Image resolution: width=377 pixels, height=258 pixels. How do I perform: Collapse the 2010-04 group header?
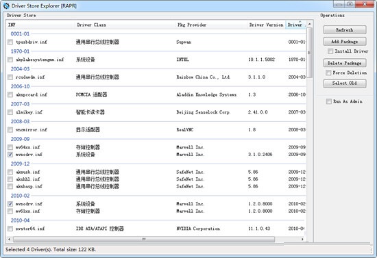click(20, 220)
